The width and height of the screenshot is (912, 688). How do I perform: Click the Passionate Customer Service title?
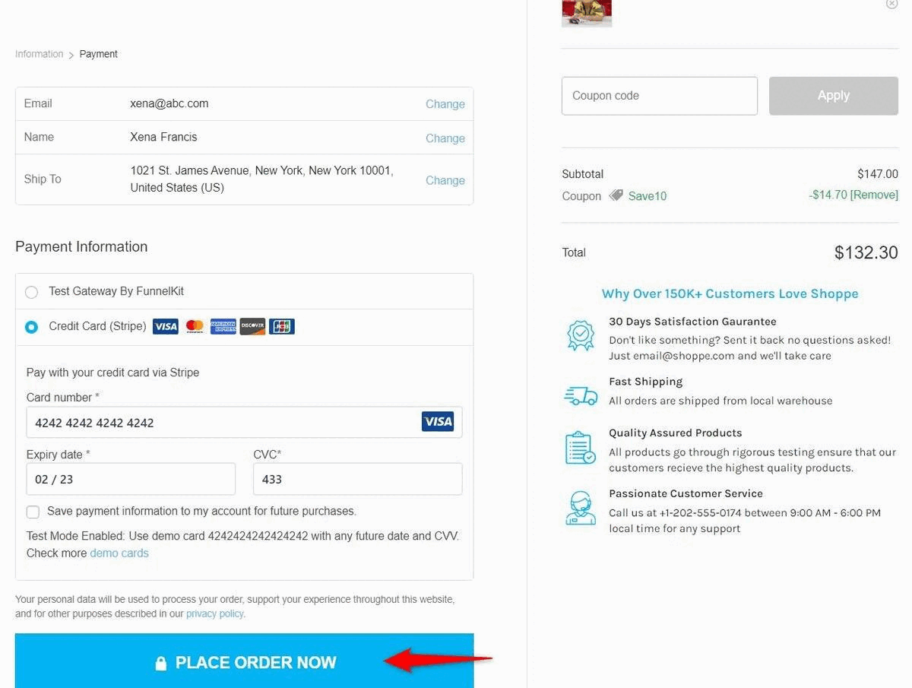[686, 493]
